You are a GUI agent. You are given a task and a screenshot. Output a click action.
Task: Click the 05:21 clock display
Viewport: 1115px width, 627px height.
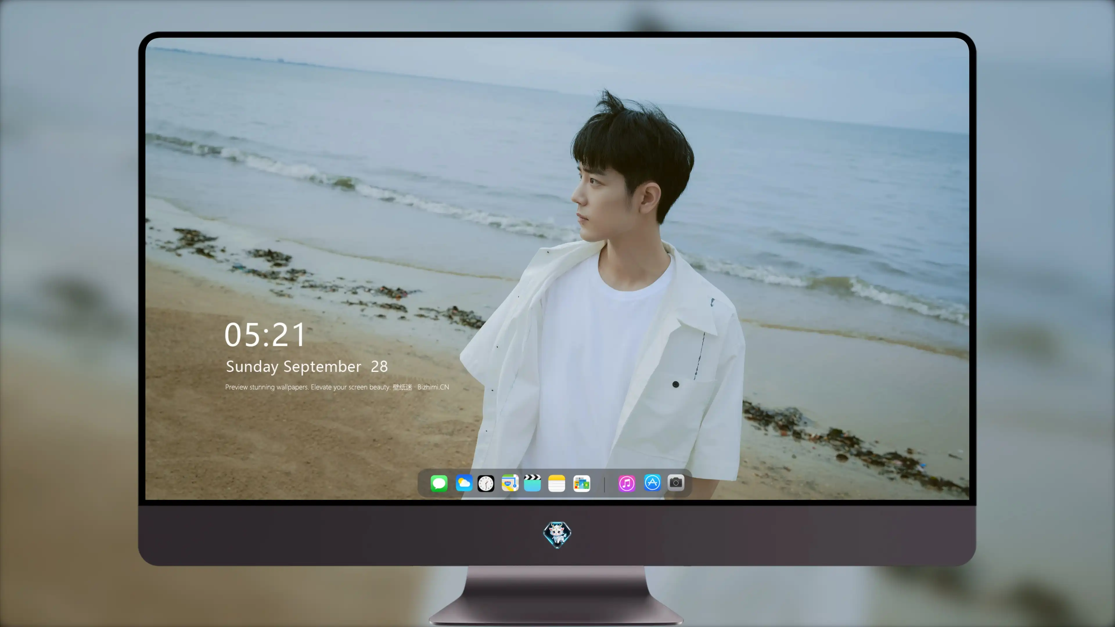pos(265,335)
